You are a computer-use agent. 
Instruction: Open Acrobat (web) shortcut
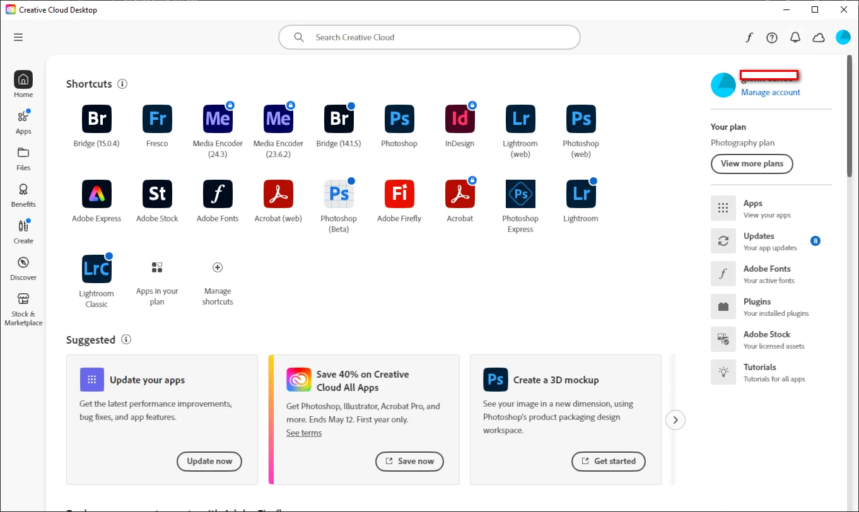(x=278, y=194)
